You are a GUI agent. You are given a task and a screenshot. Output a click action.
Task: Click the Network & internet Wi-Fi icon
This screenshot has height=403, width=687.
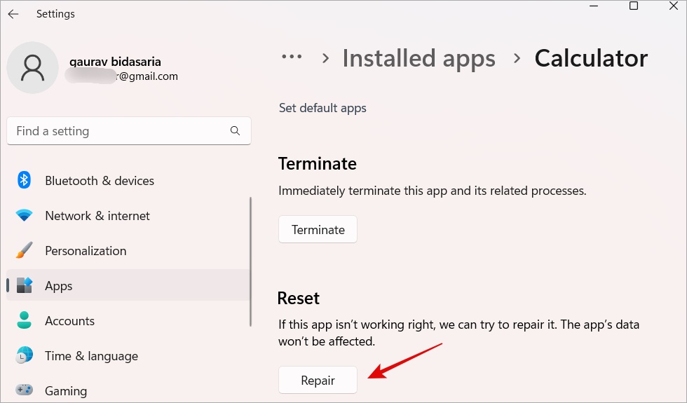coord(25,216)
